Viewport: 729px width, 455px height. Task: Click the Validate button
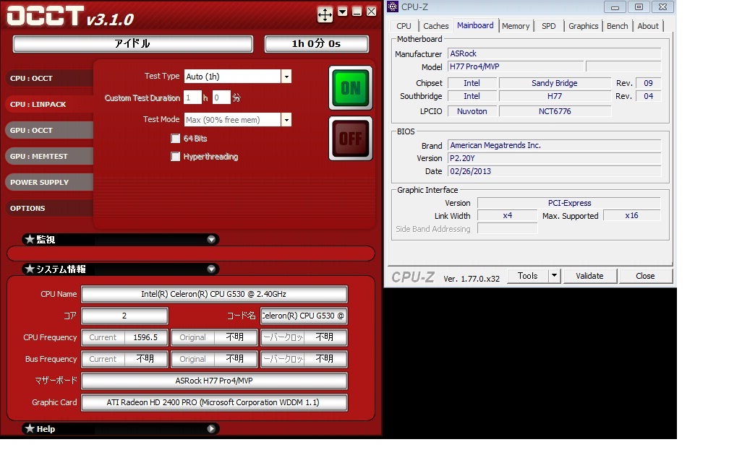(589, 276)
